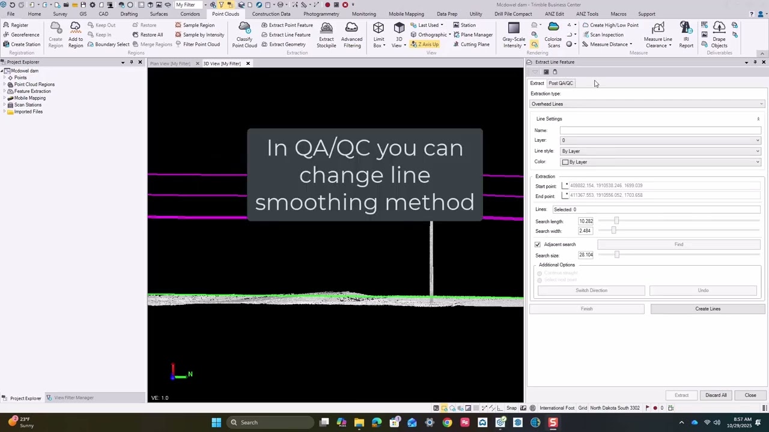
Task: Open Google Chrome from the taskbar
Action: coord(447,422)
